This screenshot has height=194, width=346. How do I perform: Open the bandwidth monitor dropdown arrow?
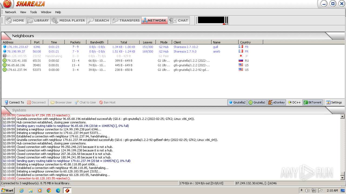point(228,24)
